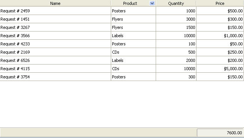Select quantity 100 for Request # 4233
The height and width of the screenshot is (138, 244).
point(176,44)
